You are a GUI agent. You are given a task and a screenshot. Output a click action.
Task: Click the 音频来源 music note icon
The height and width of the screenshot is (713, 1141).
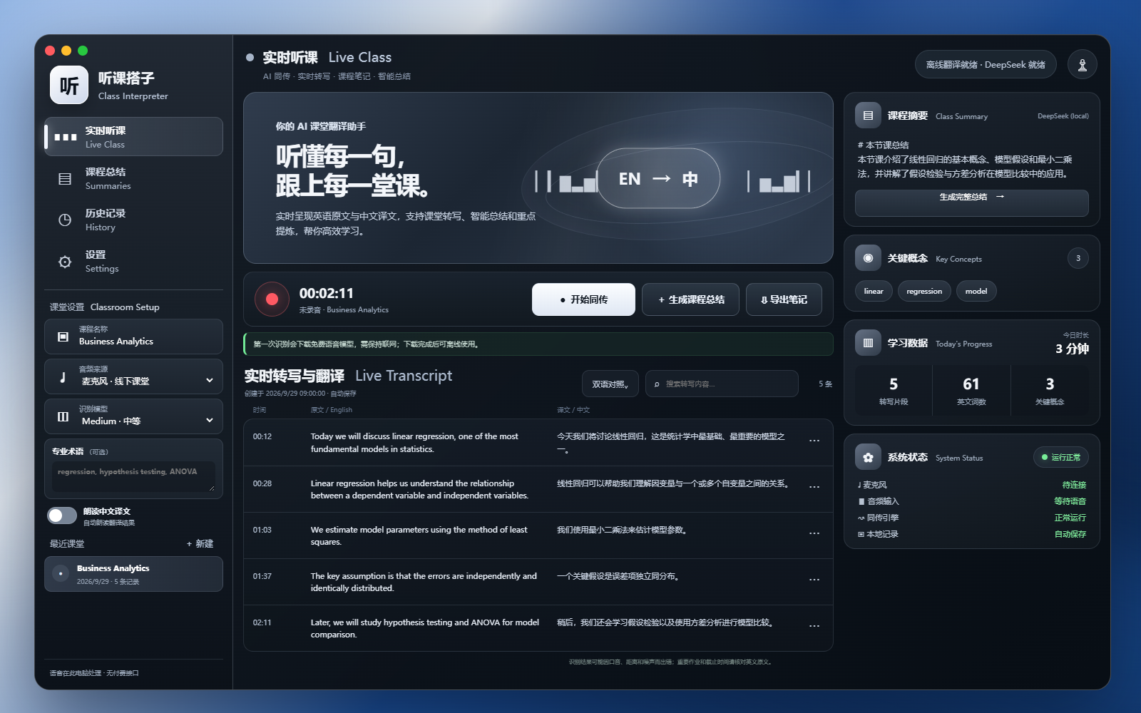[x=63, y=377]
